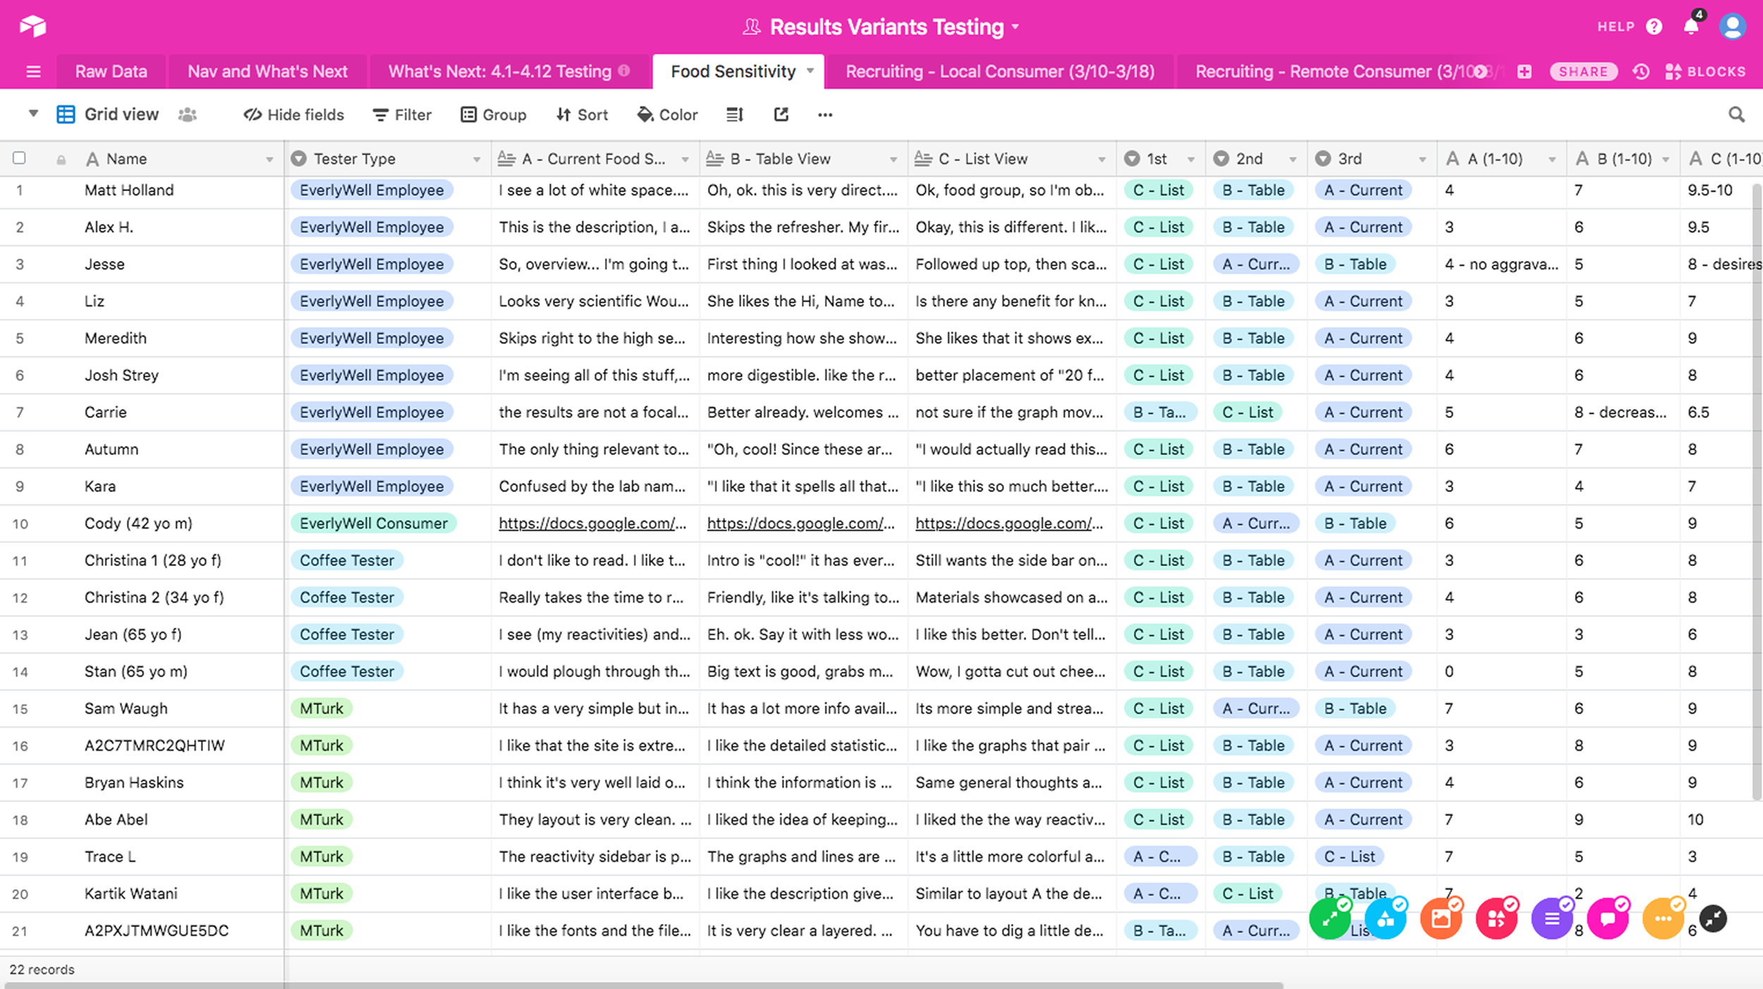Click the share view export icon
Screen dimensions: 1763x989
tap(781, 114)
